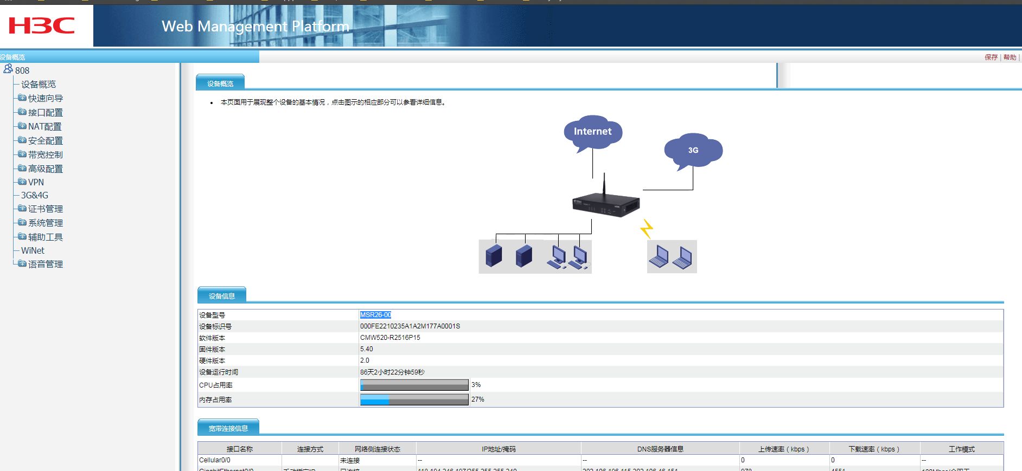Click the left laptop icon in the wireless group
Image resolution: width=1022 pixels, height=471 pixels.
[659, 257]
